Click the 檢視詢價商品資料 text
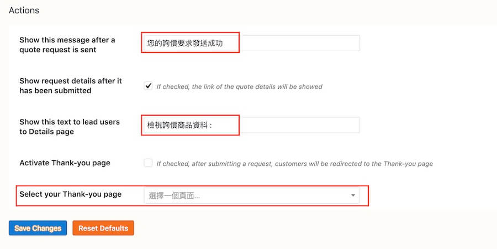Image resolution: width=497 pixels, height=249 pixels. (179, 125)
